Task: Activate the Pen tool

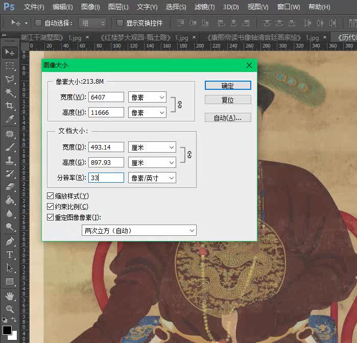Action: pos(10,241)
